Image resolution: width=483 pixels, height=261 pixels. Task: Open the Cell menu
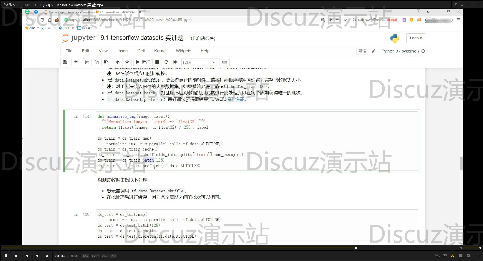pyautogui.click(x=141, y=51)
